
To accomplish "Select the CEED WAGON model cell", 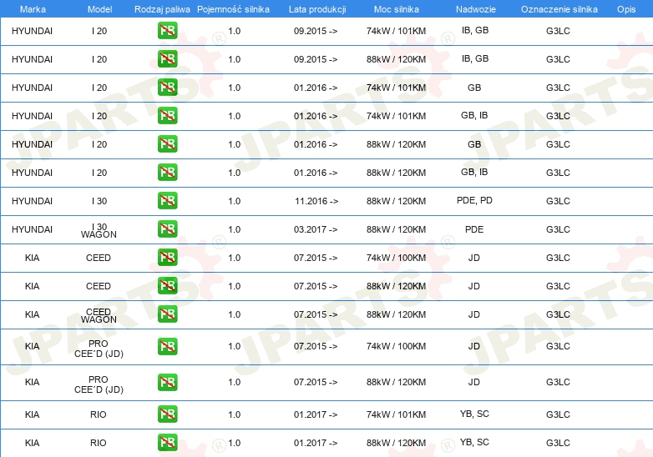I will [x=99, y=315].
